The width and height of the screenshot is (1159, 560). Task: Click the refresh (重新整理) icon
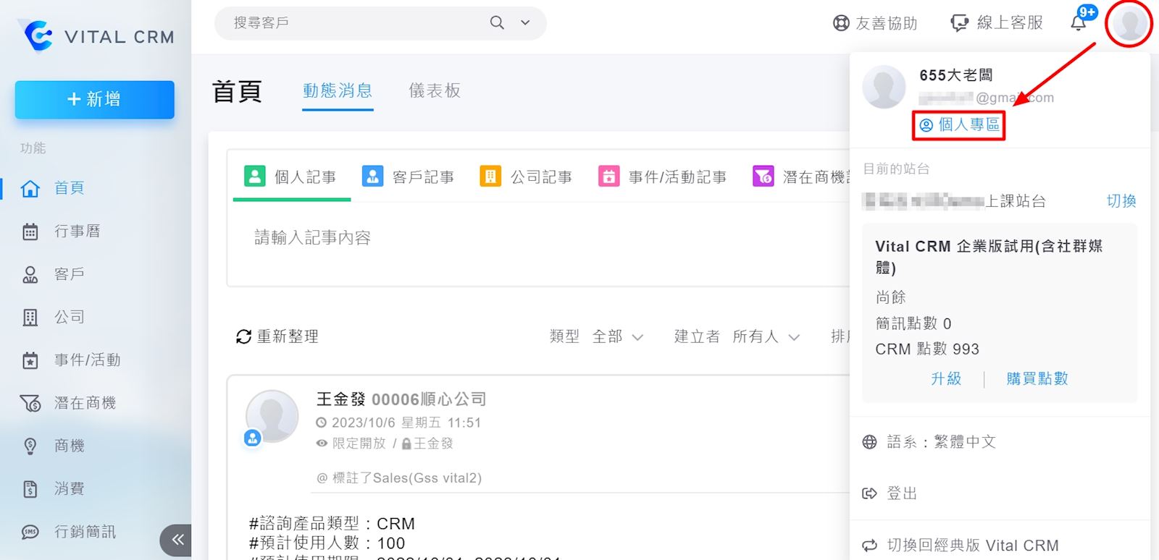[244, 336]
